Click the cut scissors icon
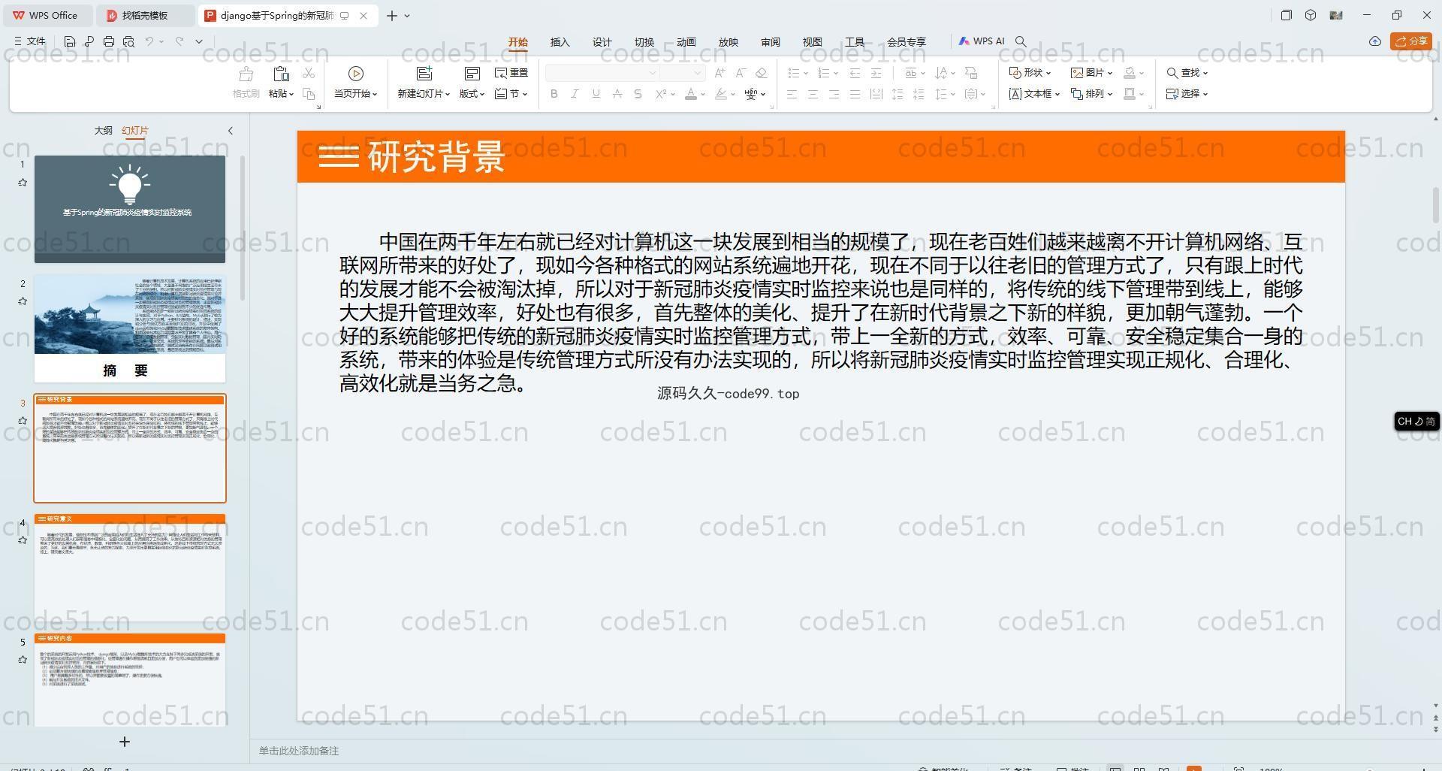 309,73
